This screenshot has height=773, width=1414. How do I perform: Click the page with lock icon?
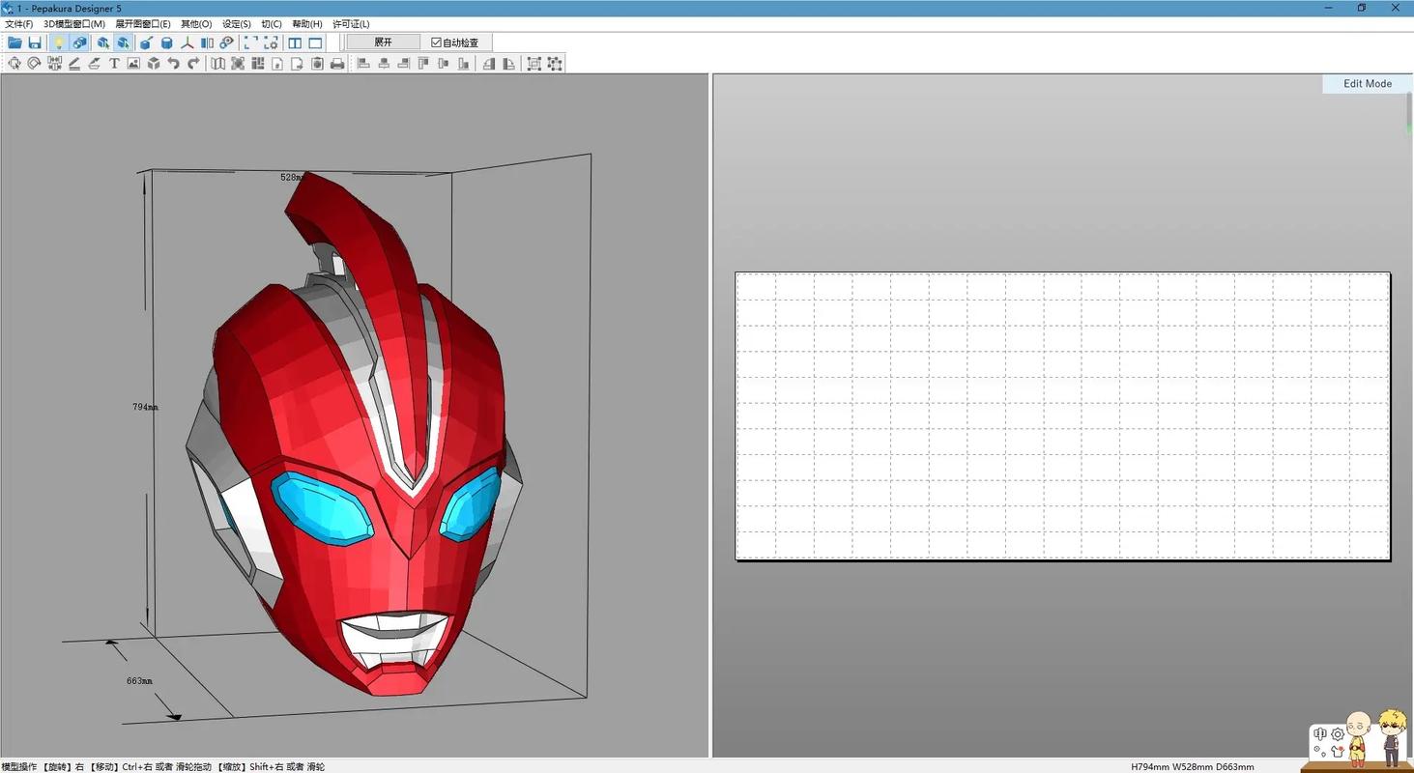click(277, 64)
